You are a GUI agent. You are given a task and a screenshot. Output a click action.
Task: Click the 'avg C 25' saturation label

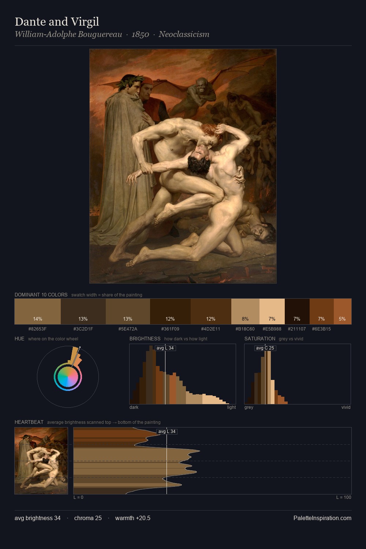[x=265, y=348]
